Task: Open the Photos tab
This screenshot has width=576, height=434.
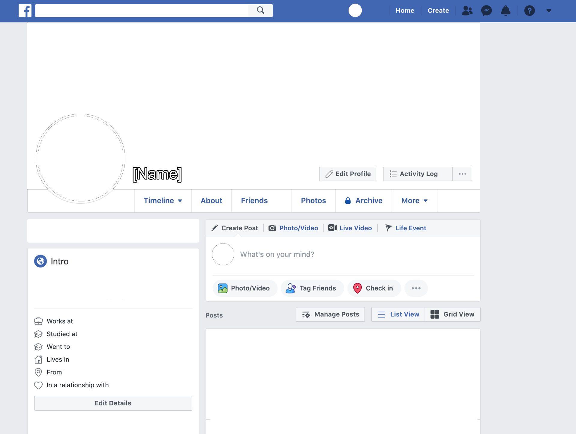Action: 313,201
